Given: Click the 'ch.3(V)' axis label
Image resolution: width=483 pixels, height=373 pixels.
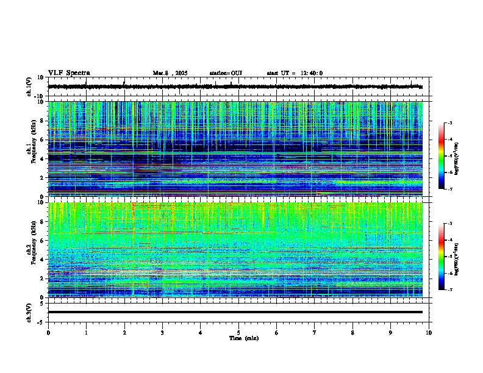Looking at the screenshot, I should coord(29,313).
